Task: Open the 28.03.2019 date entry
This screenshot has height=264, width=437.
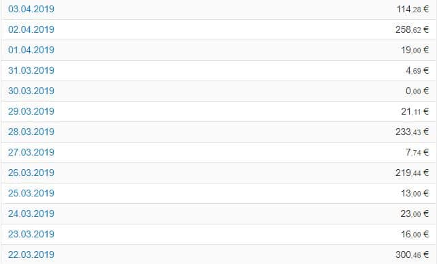Action: tap(31, 132)
